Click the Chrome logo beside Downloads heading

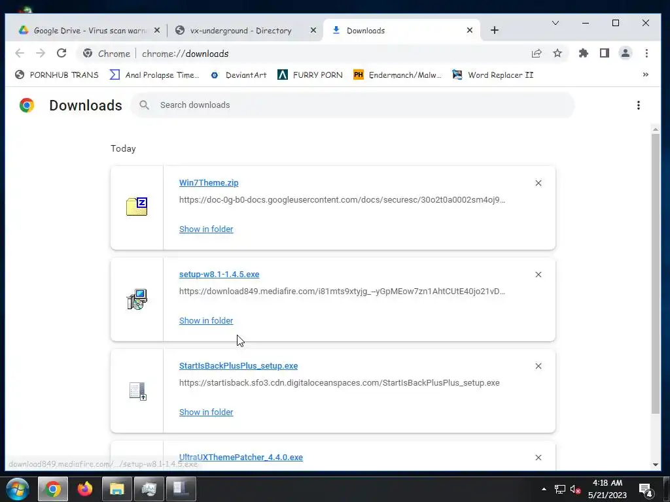pyautogui.click(x=27, y=105)
